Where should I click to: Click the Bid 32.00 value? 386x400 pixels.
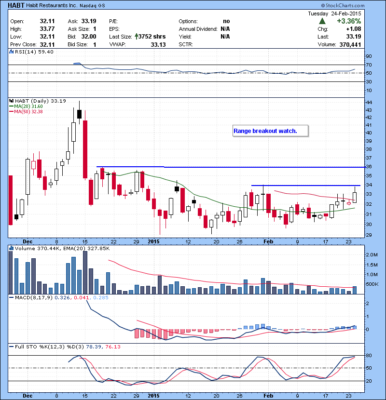[89, 37]
